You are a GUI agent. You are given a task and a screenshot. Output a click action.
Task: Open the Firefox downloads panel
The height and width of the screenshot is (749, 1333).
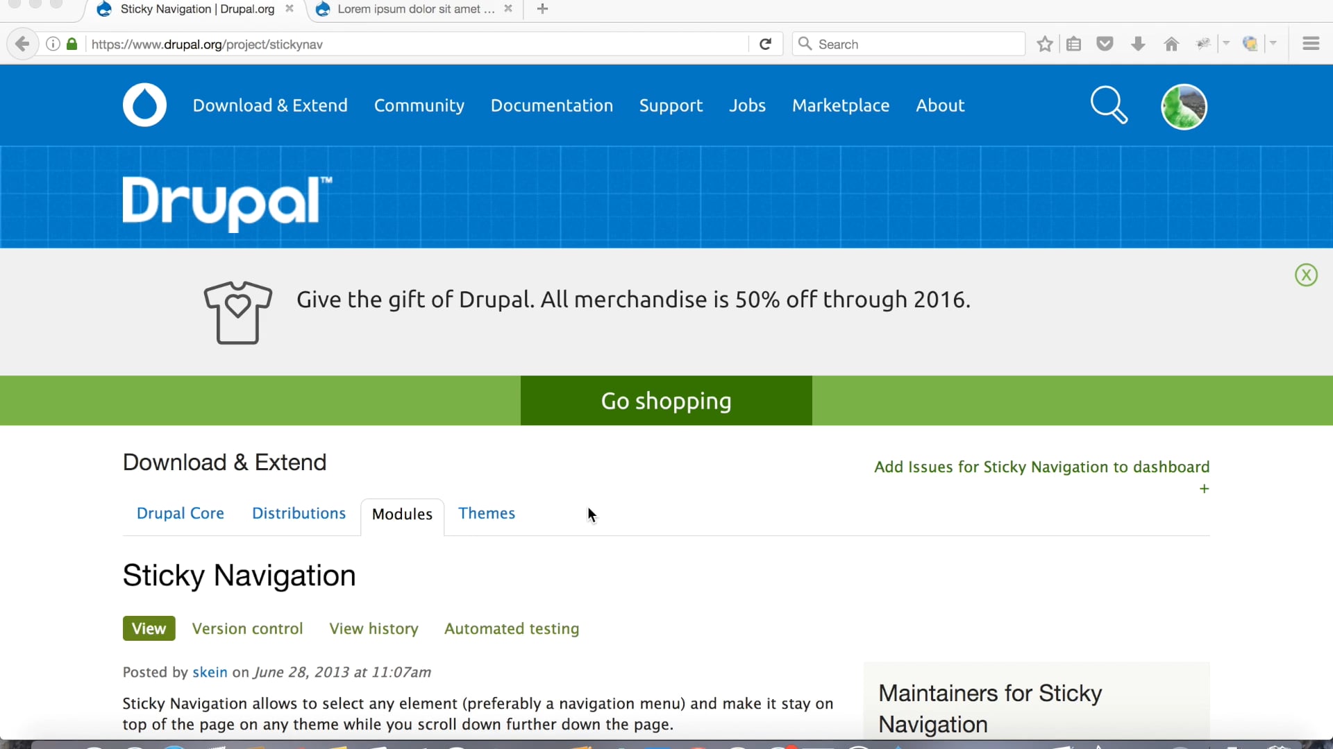click(1138, 44)
